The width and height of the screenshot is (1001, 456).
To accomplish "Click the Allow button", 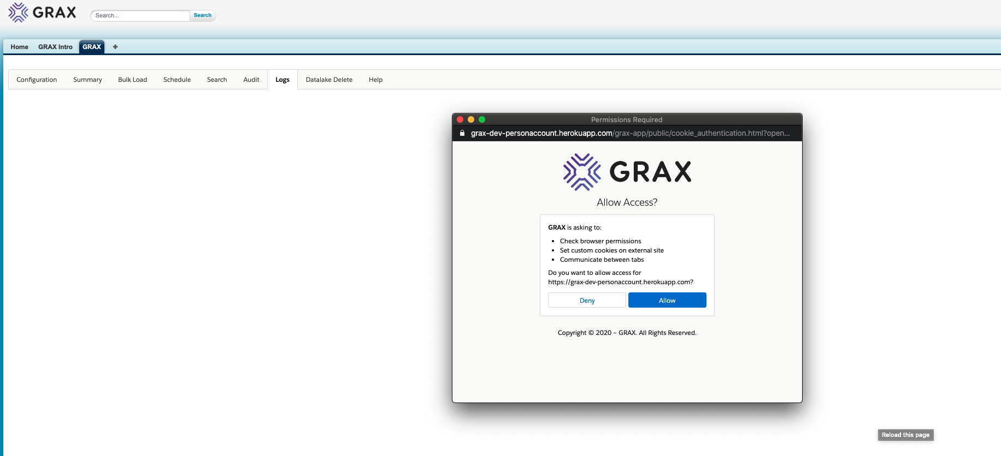I will pos(667,301).
